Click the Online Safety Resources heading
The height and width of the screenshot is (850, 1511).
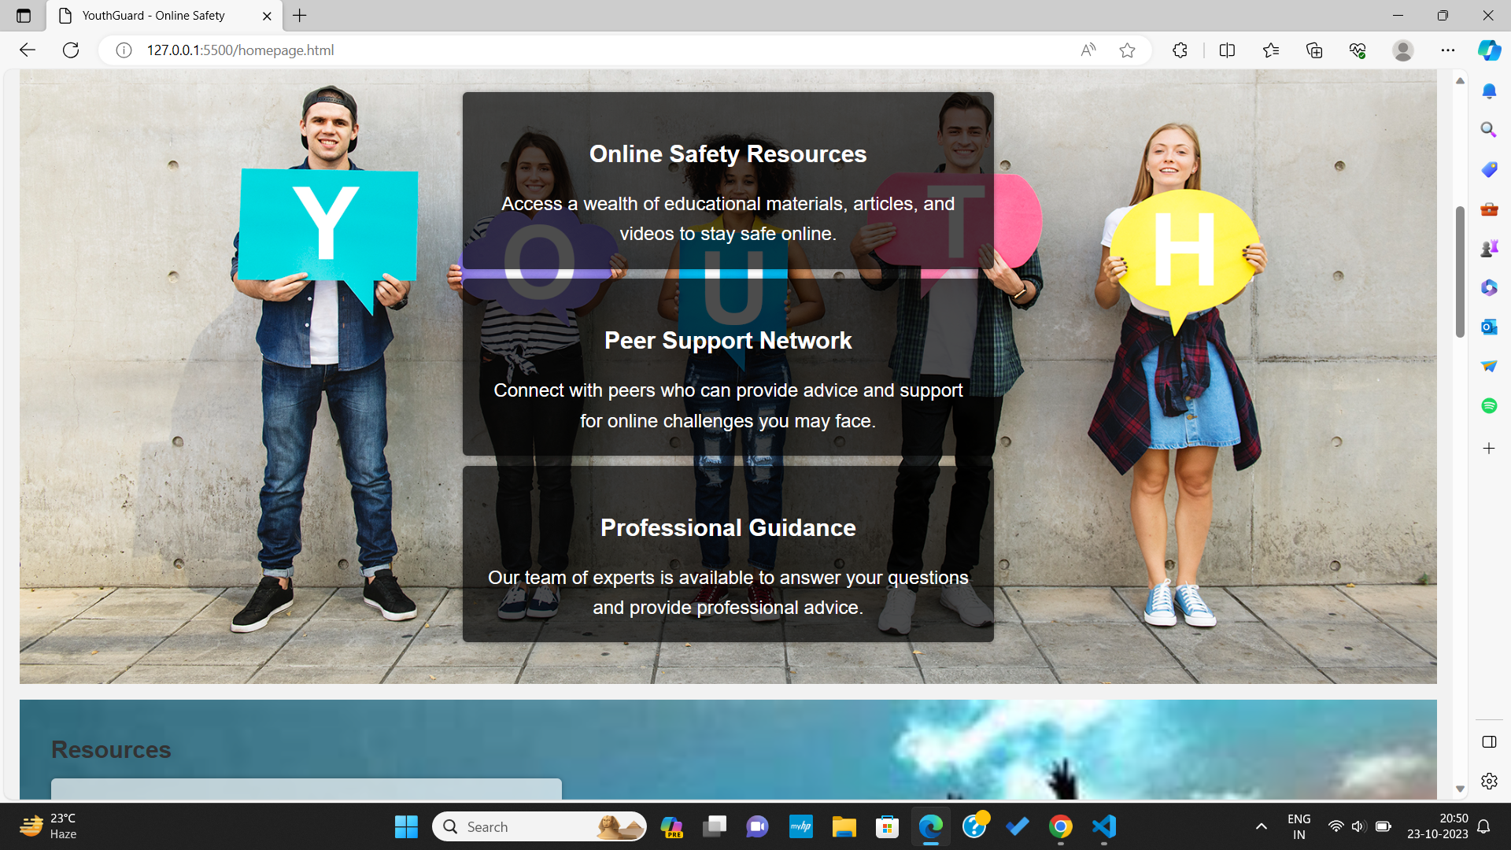[x=727, y=154]
